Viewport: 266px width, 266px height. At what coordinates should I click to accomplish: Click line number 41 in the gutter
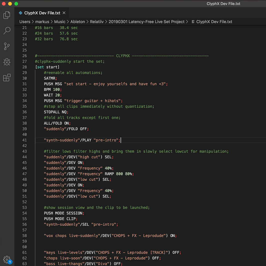(24, 140)
